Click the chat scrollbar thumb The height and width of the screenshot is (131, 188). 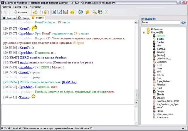coord(136,95)
